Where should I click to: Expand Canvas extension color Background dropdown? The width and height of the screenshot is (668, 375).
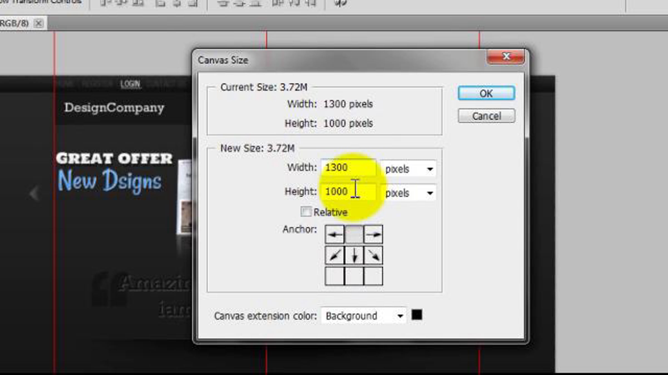click(364, 316)
